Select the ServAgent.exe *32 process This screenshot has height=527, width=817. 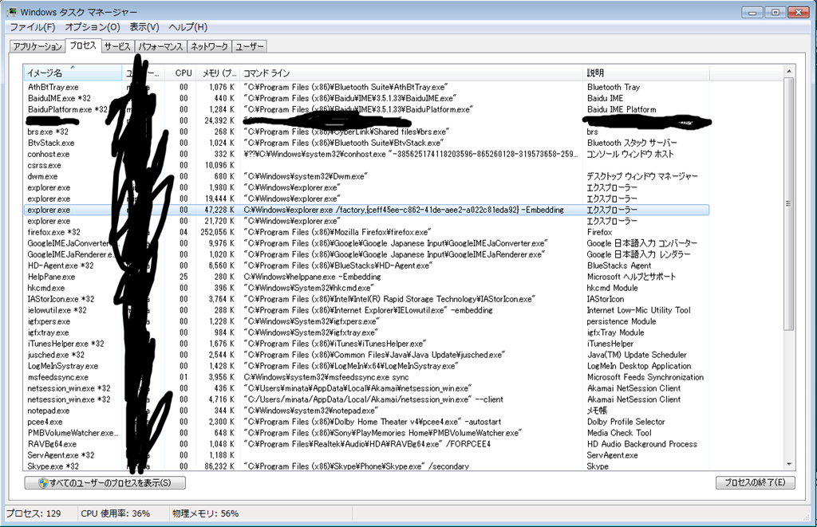366,455
